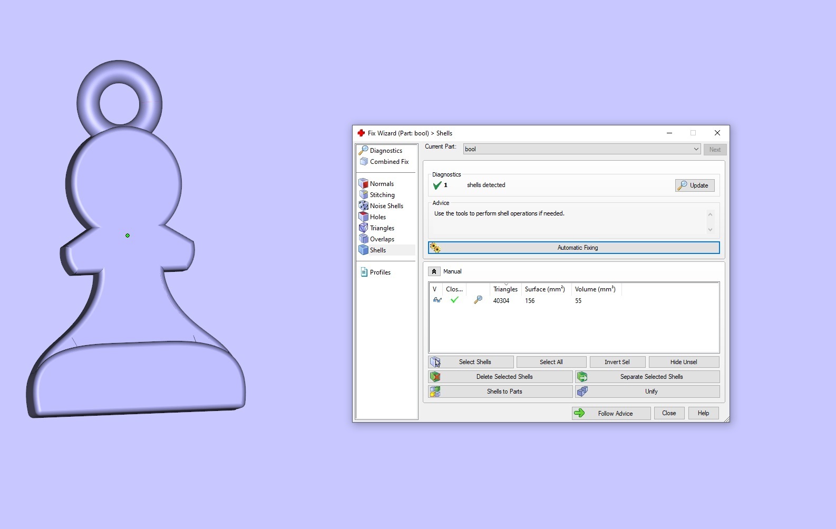836x529 pixels.
Task: Activate the Select Shells tool
Action: (471, 362)
